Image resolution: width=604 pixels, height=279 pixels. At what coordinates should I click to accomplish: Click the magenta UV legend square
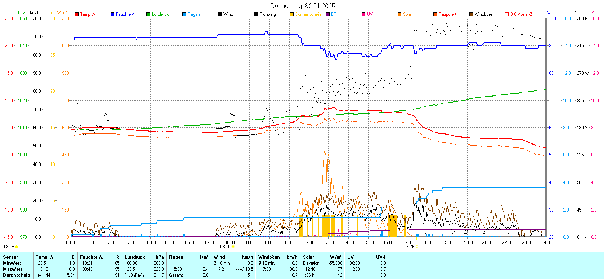tap(364, 14)
